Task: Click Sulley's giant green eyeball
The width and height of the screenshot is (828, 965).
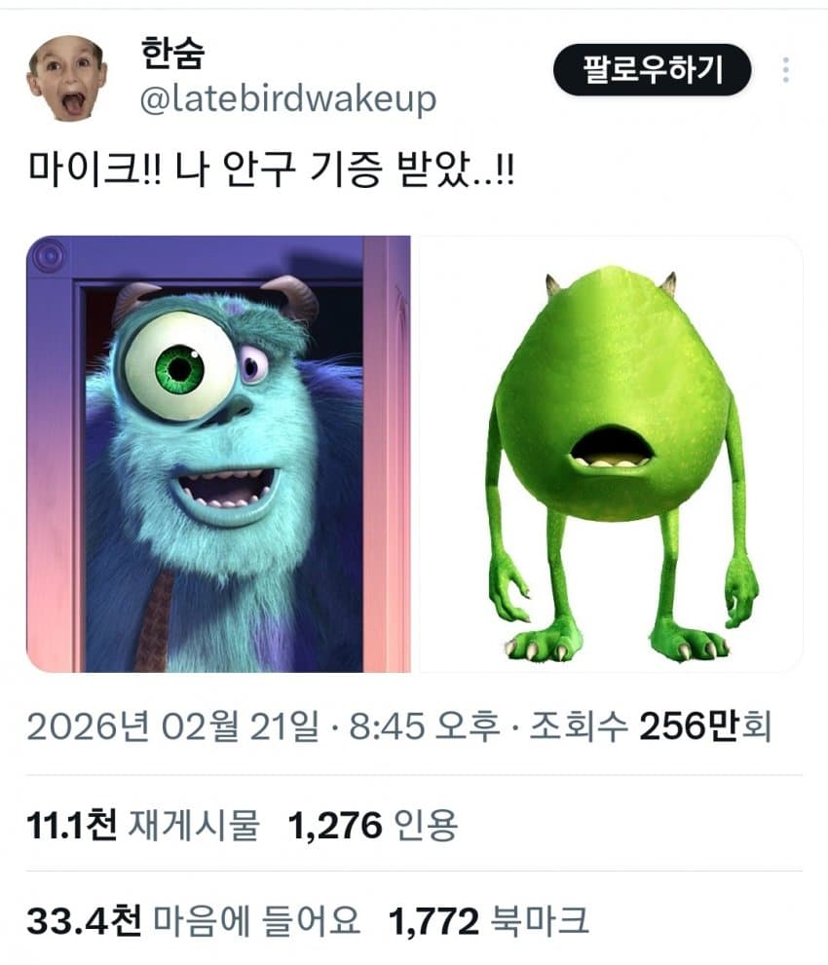Action: point(180,367)
